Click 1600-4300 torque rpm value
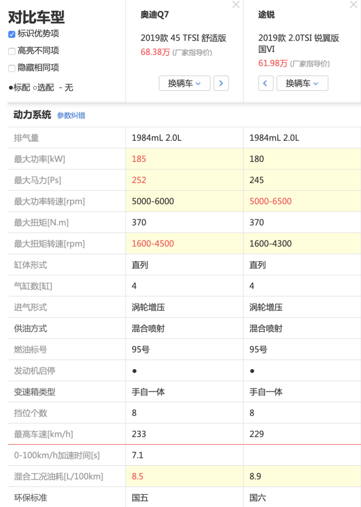The height and width of the screenshot is (507, 361). pos(270,243)
